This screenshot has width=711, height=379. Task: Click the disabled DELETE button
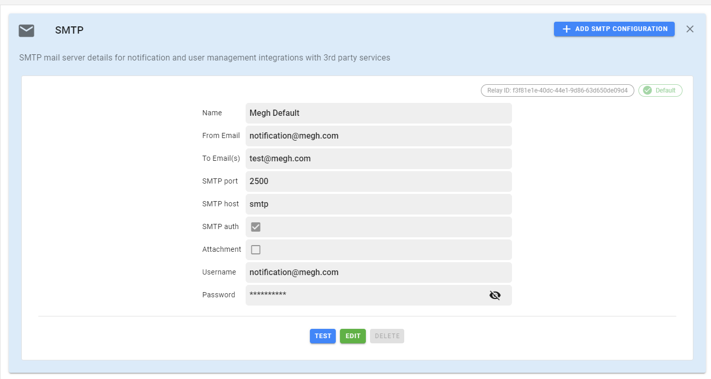387,336
